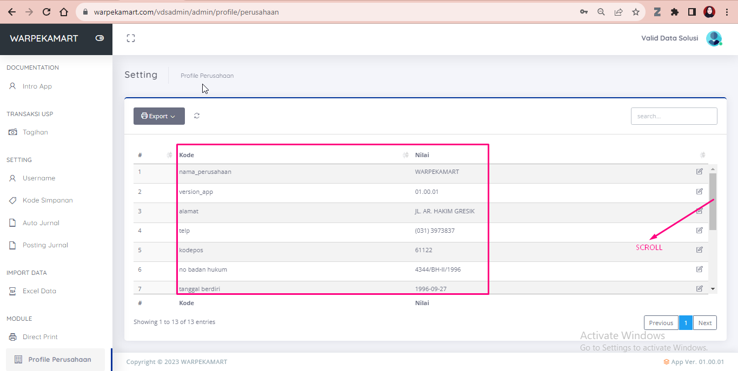Screen dimensions: 738x371
Task: Edit the kodepos row
Action: tap(700, 249)
